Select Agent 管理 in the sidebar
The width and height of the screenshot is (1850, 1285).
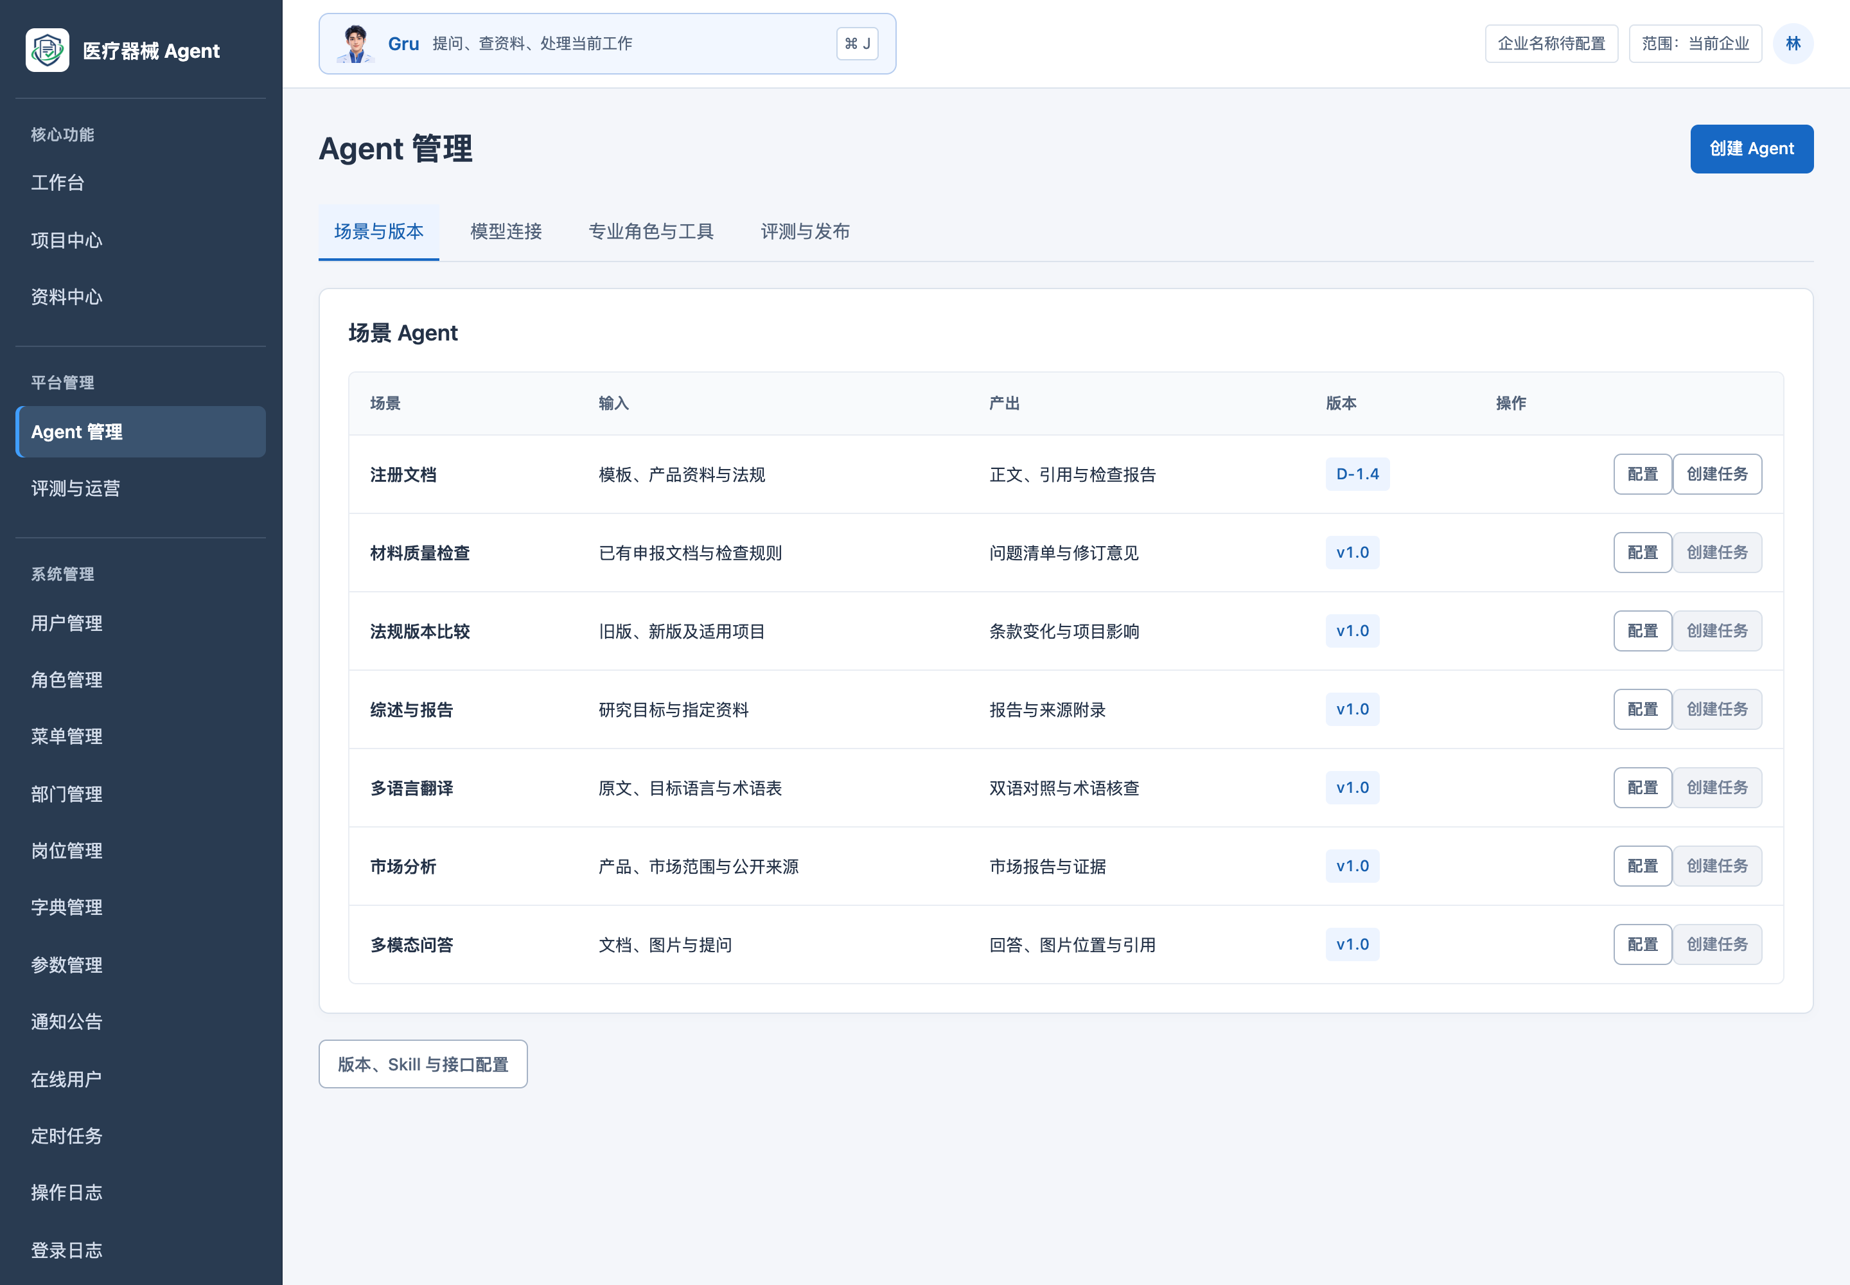[140, 432]
